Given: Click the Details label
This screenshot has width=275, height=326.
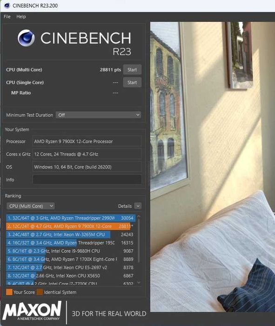Looking at the screenshot, I should click(x=125, y=206).
